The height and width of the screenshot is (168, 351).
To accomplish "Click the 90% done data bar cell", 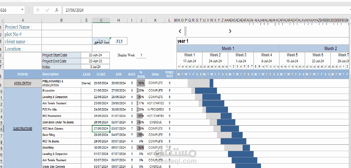I will point(141,83).
